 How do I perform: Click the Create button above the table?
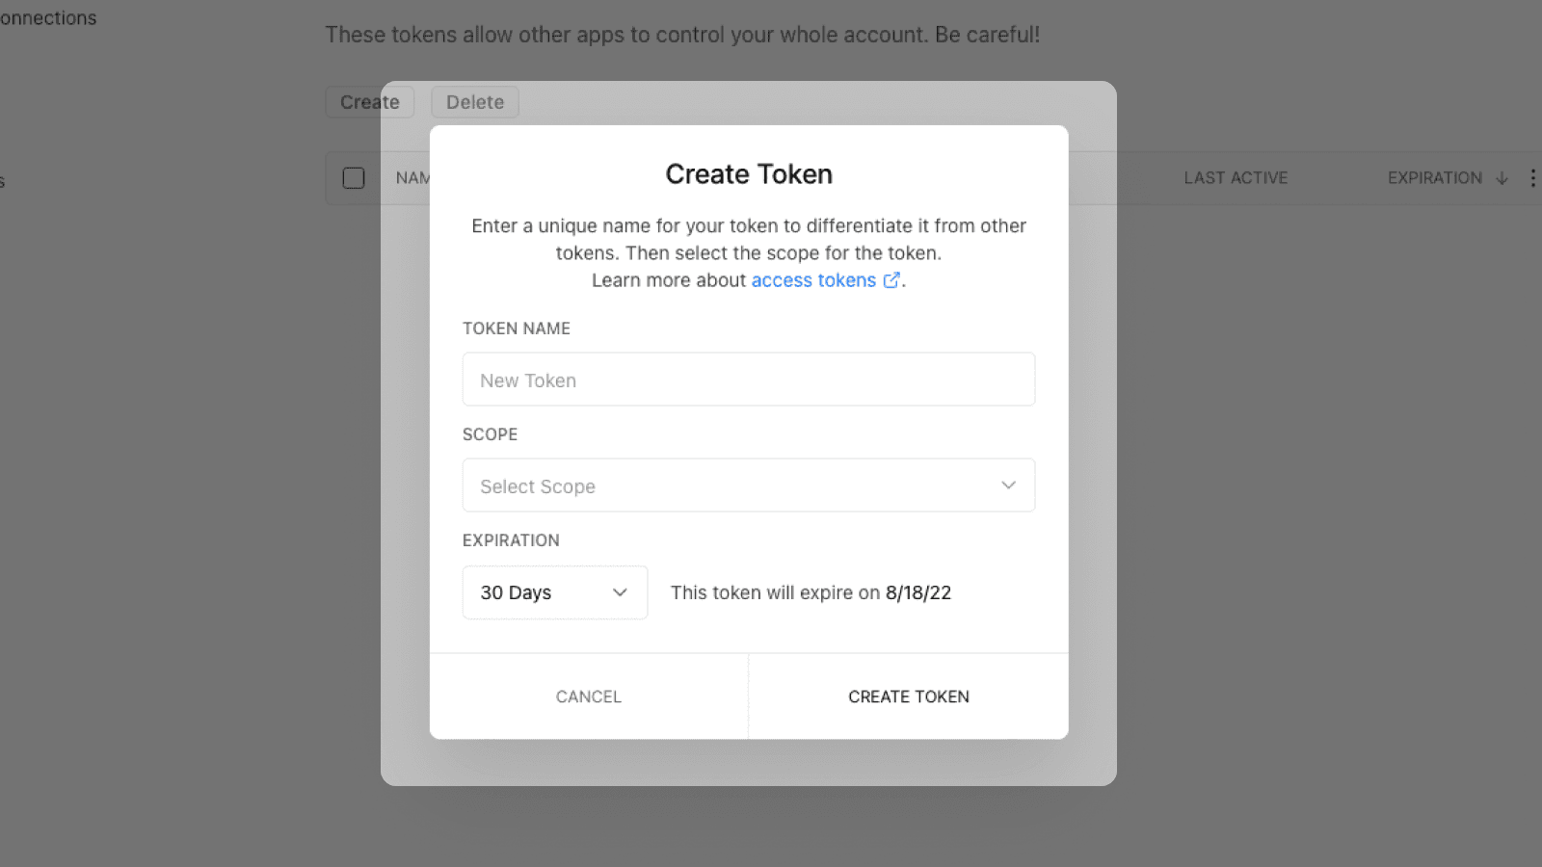pos(369,102)
